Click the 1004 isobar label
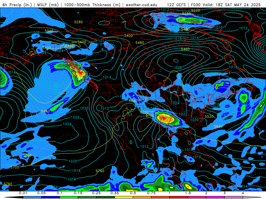Screen dimensions: 266x199 (x=59, y=51)
